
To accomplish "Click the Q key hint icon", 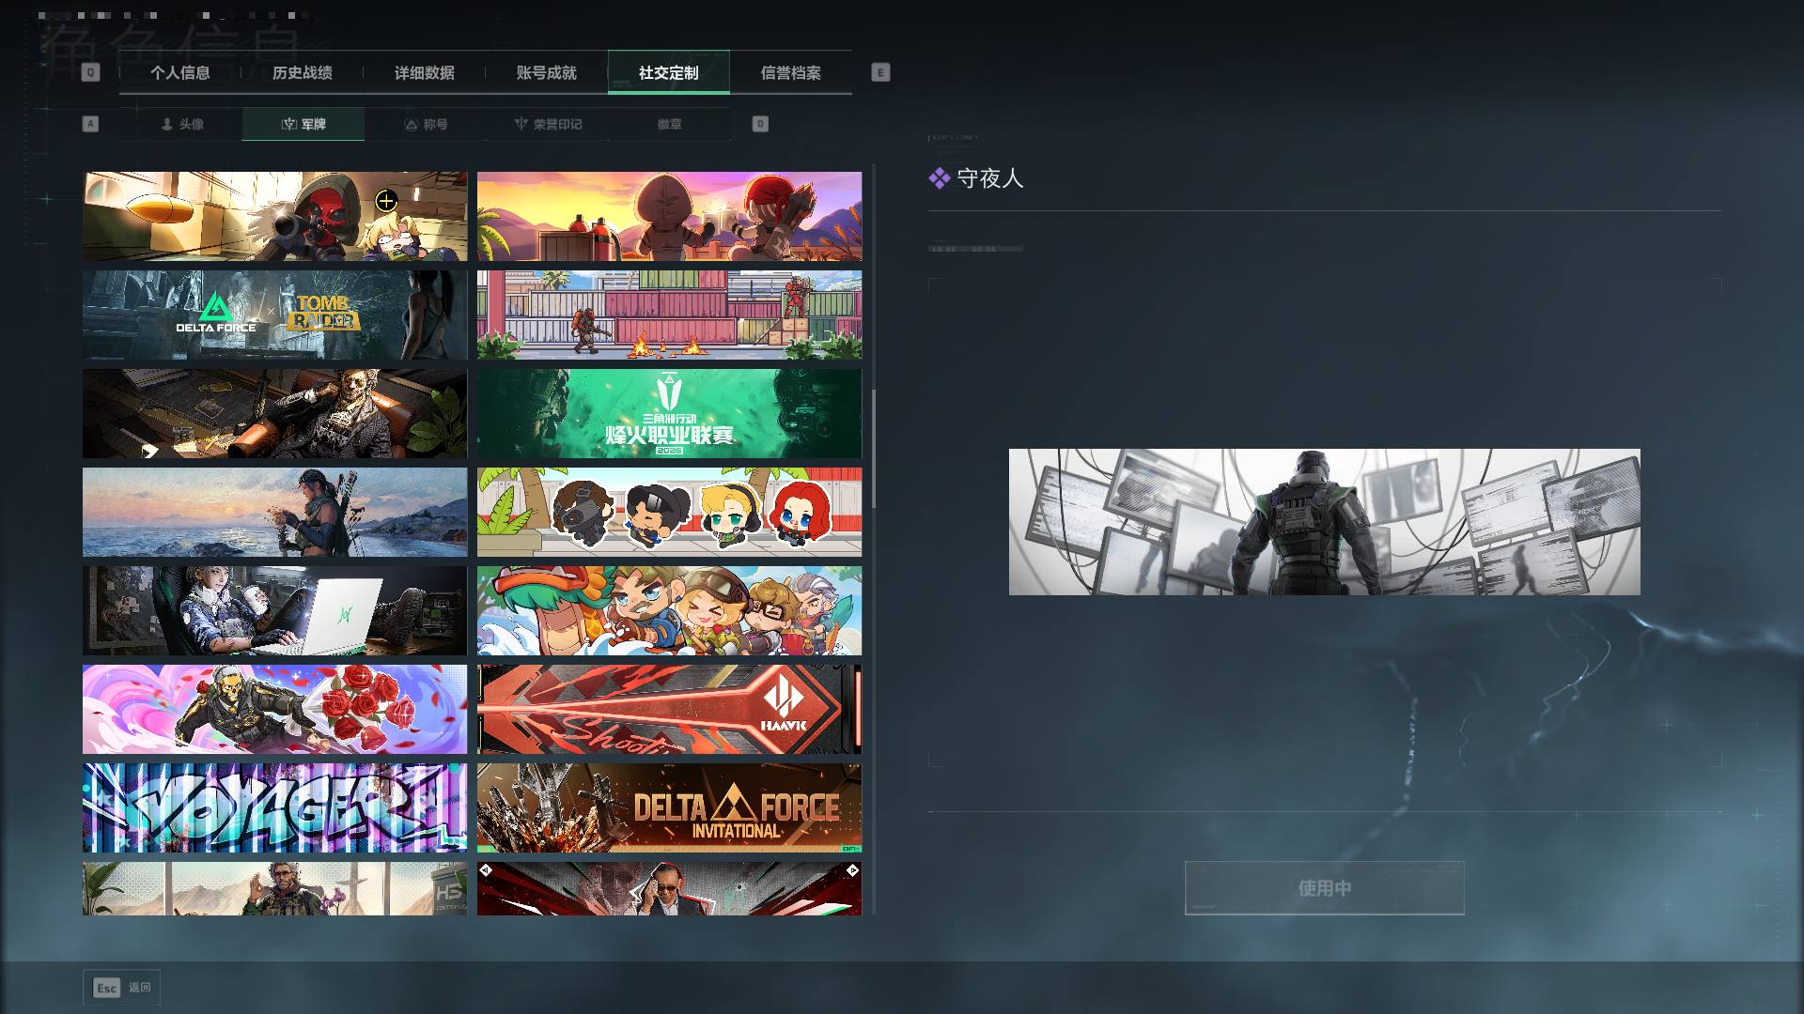I will [90, 72].
